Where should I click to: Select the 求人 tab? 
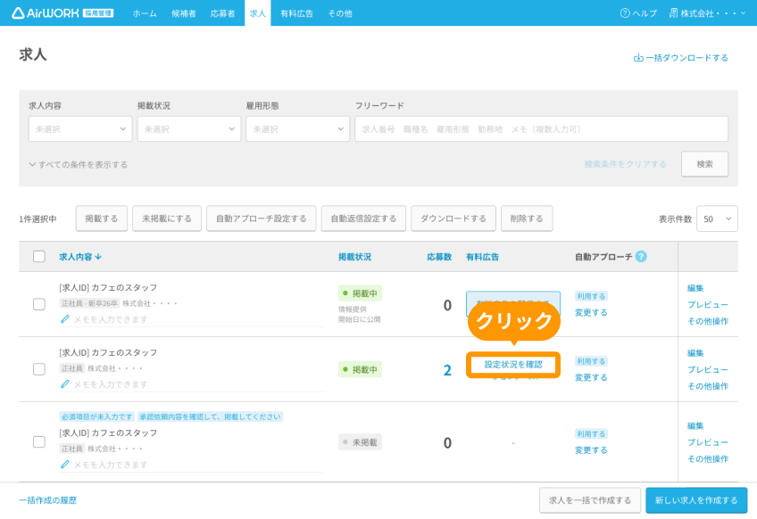pyautogui.click(x=258, y=13)
